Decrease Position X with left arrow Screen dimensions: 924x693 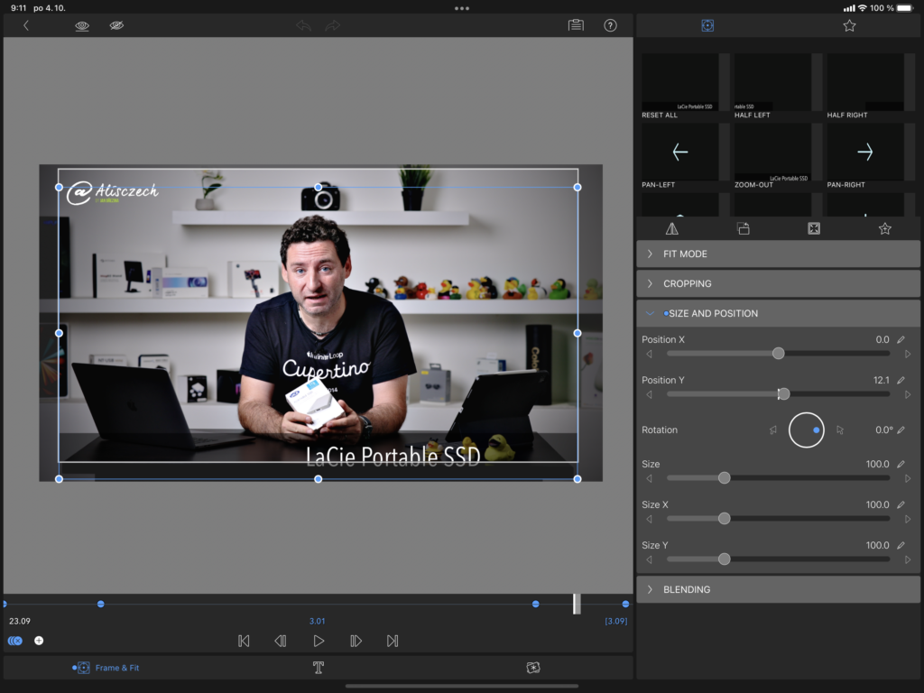point(650,354)
